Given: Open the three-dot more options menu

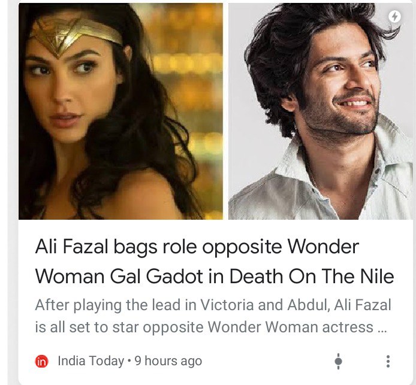Looking at the screenshot, I should click(x=388, y=361).
